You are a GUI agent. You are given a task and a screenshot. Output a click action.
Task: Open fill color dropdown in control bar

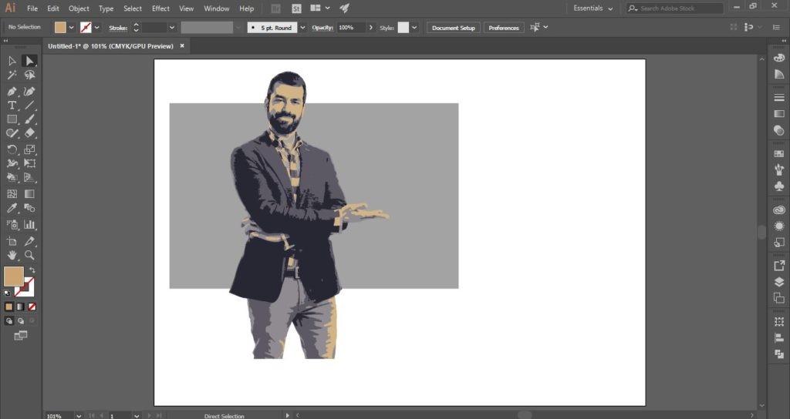pos(71,28)
